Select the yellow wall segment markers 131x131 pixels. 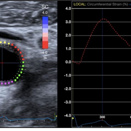point(5,43)
